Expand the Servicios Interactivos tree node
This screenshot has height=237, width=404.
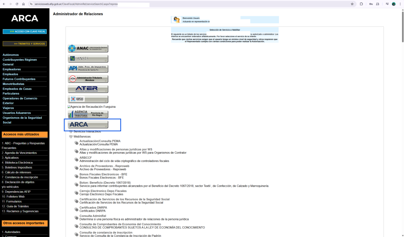(x=71, y=132)
